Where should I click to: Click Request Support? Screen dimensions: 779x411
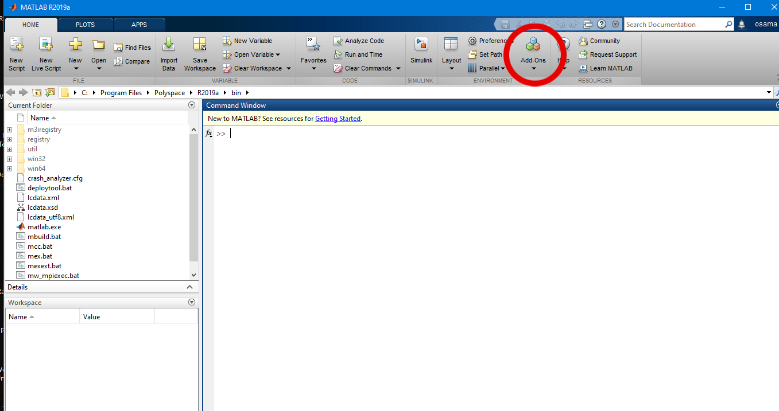click(x=608, y=54)
